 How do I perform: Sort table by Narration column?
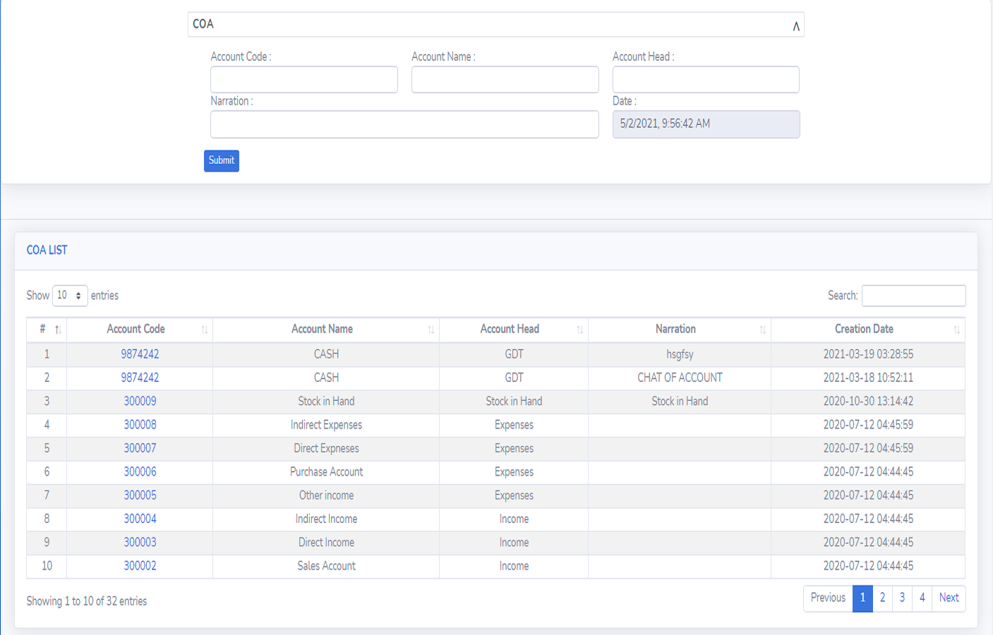(675, 329)
